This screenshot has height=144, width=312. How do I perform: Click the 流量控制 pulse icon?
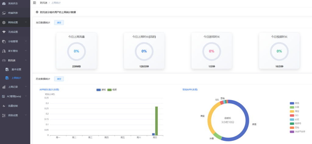pos(4,106)
